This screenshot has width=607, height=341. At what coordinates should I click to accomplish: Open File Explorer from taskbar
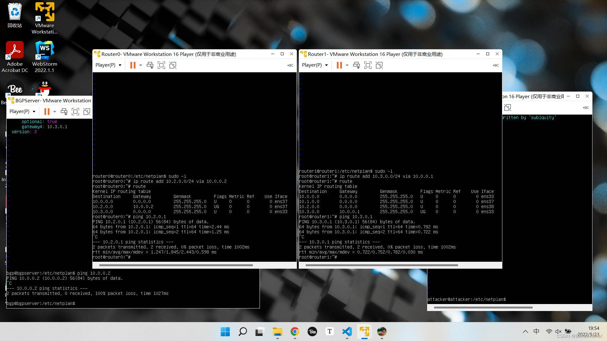277,332
